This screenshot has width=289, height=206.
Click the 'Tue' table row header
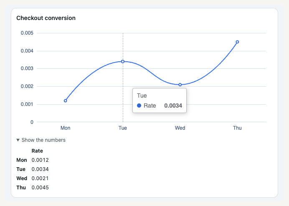pyautogui.click(x=21, y=169)
